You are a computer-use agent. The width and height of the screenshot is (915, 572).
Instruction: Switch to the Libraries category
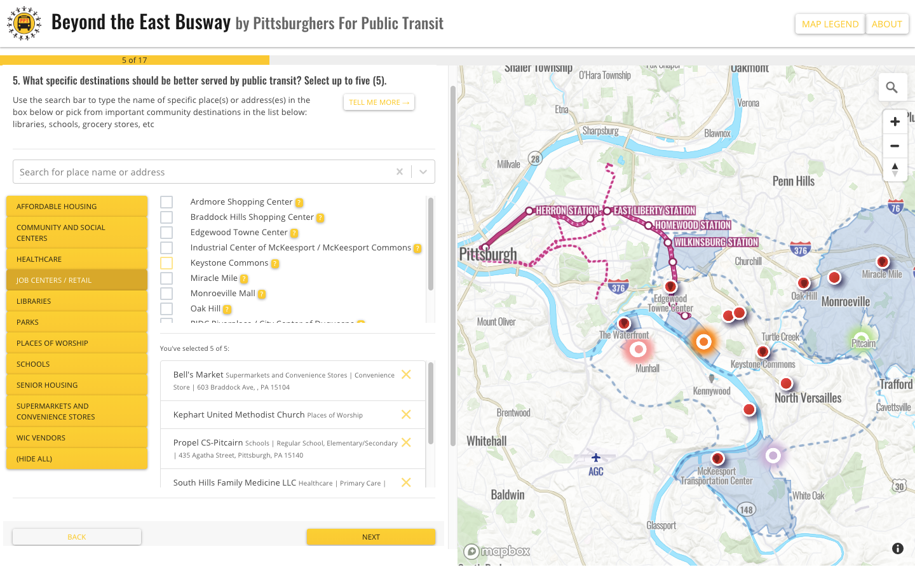[x=77, y=301]
